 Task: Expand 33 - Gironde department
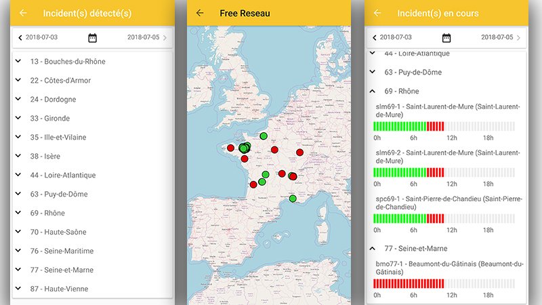click(93, 118)
